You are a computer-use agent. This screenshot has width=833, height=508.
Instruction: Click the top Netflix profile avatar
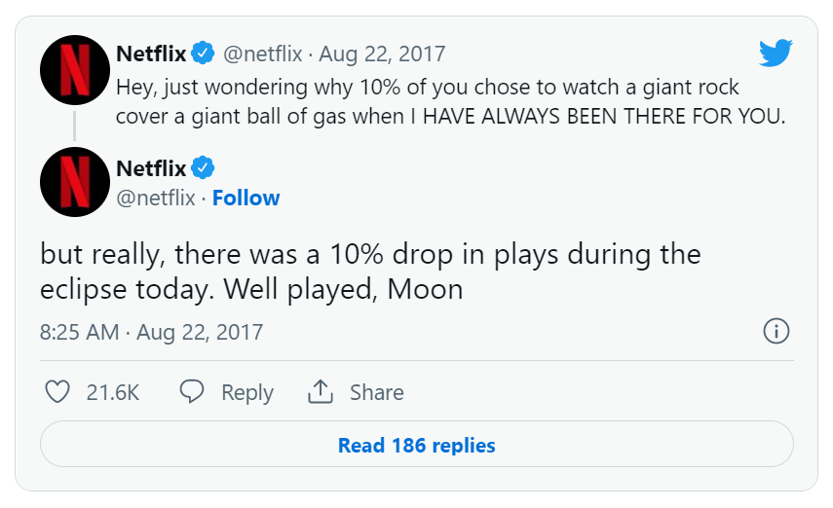(x=74, y=70)
